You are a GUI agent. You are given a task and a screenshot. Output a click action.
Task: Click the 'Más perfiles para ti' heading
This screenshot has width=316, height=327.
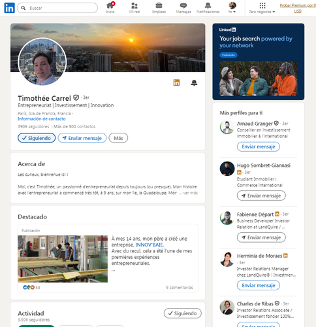tap(241, 113)
